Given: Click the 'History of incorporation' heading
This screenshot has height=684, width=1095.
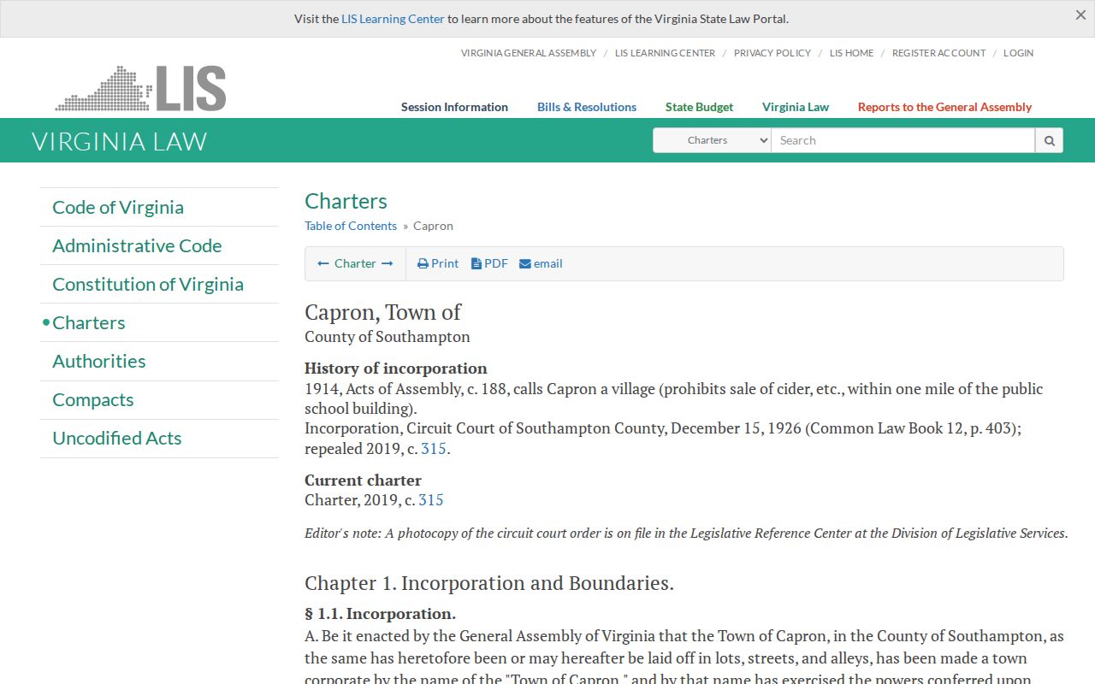Looking at the screenshot, I should [396, 369].
